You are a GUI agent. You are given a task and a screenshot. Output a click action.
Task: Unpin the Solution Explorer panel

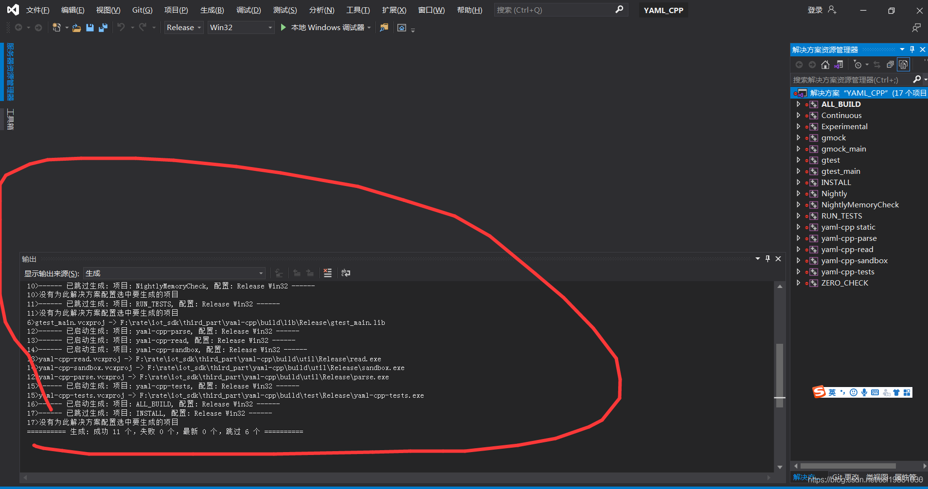click(x=911, y=49)
